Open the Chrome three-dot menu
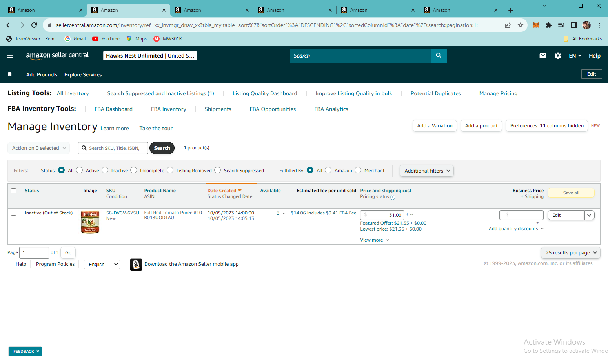This screenshot has width=608, height=356. (x=599, y=25)
